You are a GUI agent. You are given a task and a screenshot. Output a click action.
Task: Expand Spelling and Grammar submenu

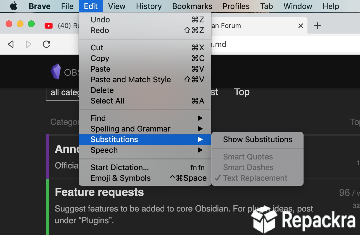145,129
